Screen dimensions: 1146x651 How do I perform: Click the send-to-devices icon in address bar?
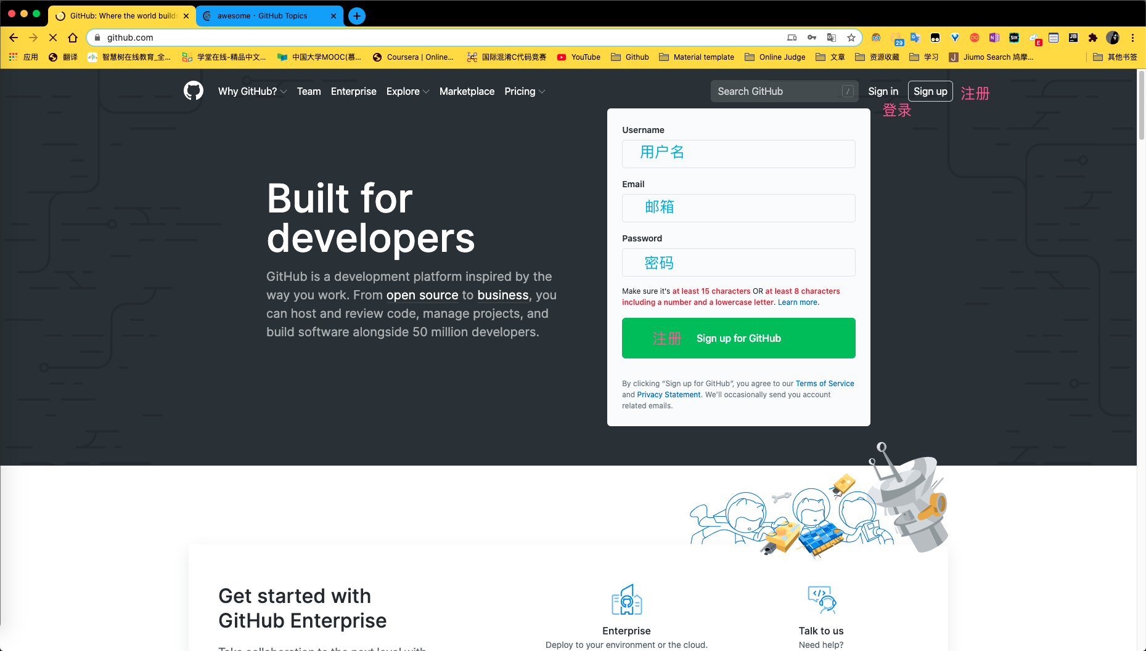pos(792,38)
